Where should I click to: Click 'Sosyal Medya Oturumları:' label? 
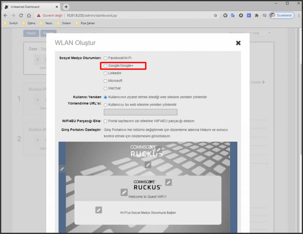pyautogui.click(x=80, y=58)
